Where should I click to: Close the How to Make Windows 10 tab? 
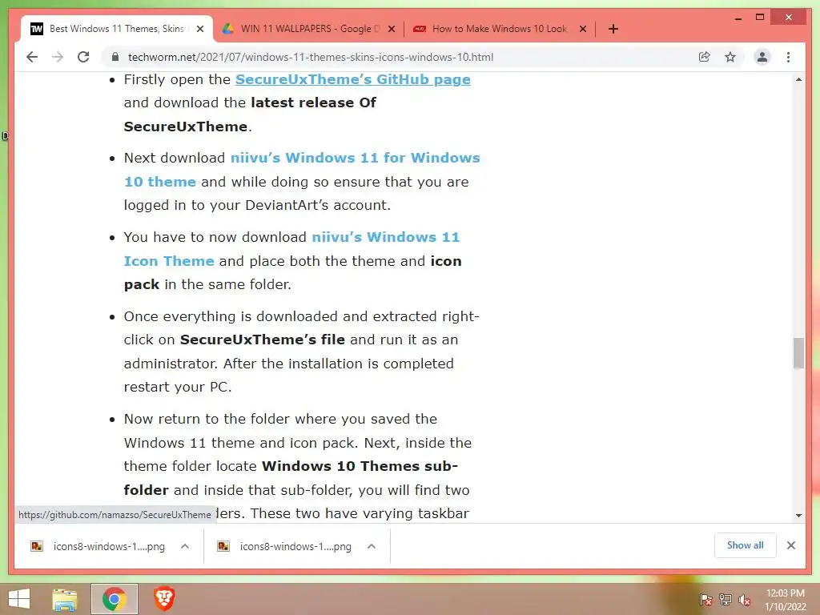(583, 29)
